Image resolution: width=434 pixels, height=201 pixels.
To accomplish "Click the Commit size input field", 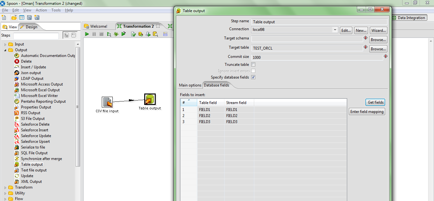I will pyautogui.click(x=317, y=58).
